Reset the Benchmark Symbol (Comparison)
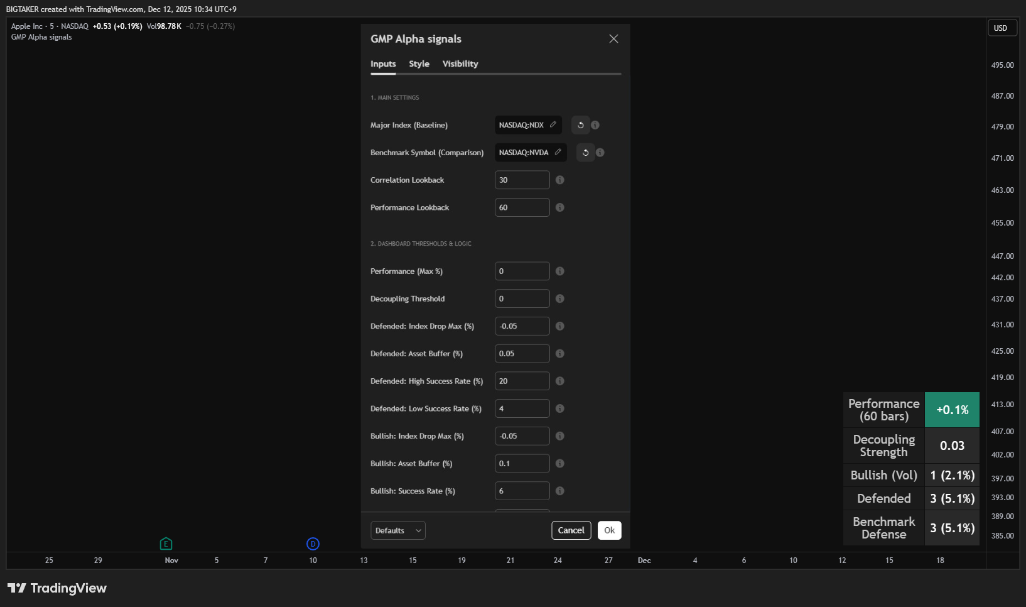 (x=586, y=153)
